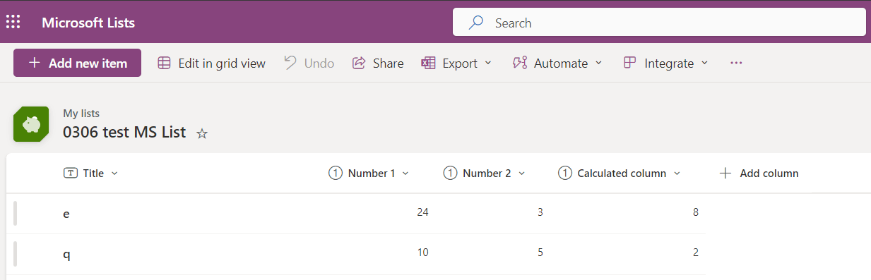This screenshot has width=871, height=280.
Task: Open the My lists breadcrumb link
Action: click(81, 113)
